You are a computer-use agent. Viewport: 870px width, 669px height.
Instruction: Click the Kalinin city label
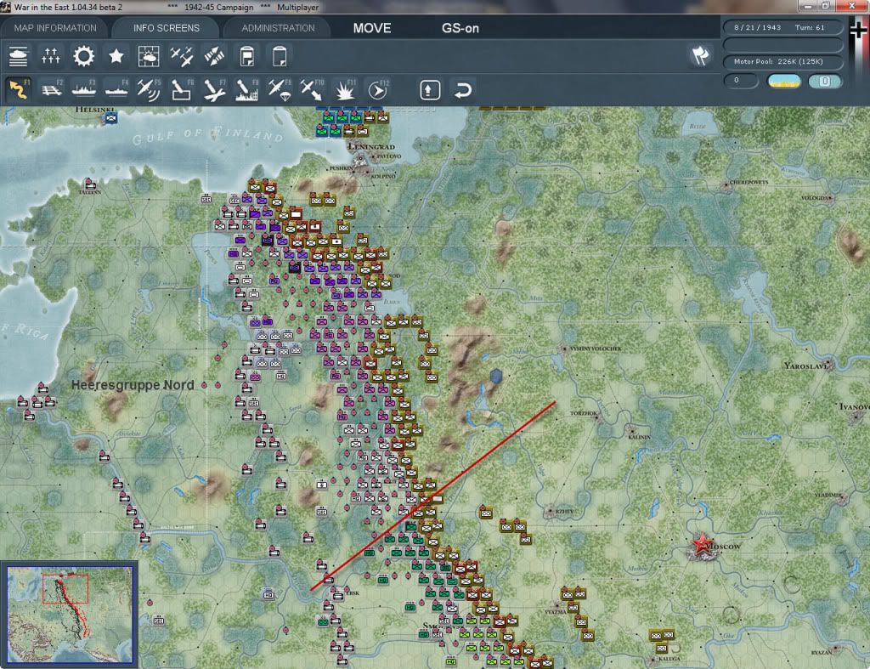coord(639,437)
